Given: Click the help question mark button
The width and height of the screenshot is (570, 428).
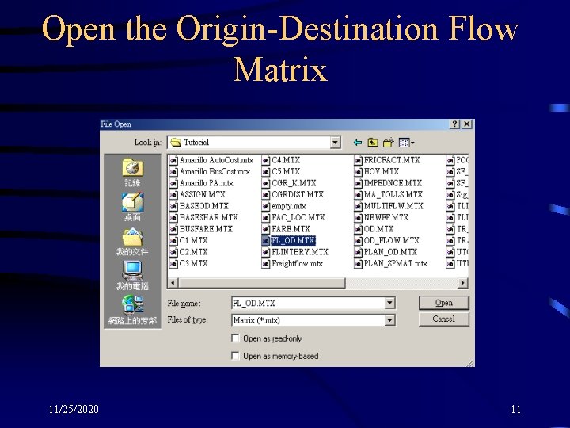Looking at the screenshot, I should [454, 124].
